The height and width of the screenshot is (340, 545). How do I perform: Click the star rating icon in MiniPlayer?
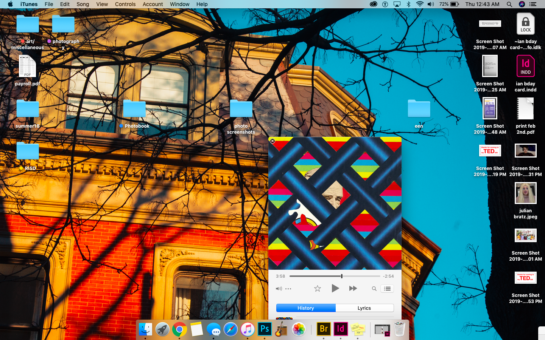318,289
